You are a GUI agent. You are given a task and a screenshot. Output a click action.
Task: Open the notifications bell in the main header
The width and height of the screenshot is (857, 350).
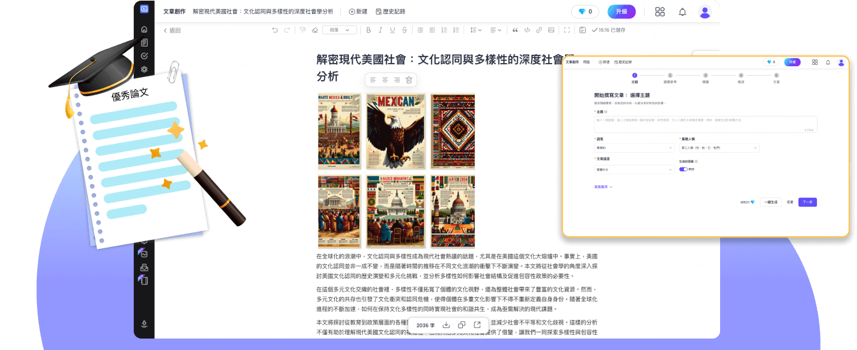[x=683, y=11]
